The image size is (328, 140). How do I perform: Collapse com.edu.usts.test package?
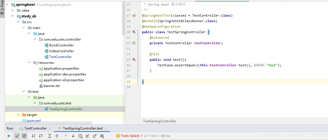(x=35, y=103)
